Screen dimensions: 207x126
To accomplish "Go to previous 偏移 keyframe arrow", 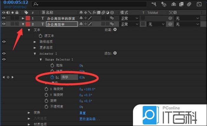I will point(4,77).
